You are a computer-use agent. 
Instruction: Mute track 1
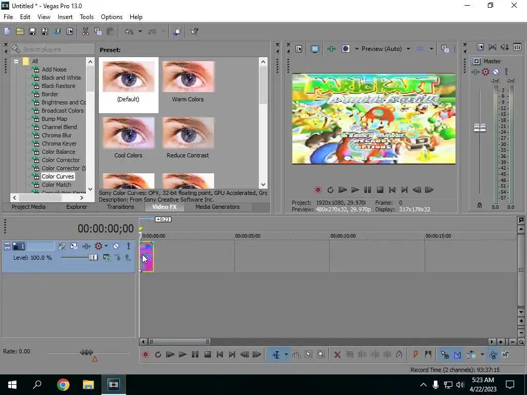coord(116,246)
